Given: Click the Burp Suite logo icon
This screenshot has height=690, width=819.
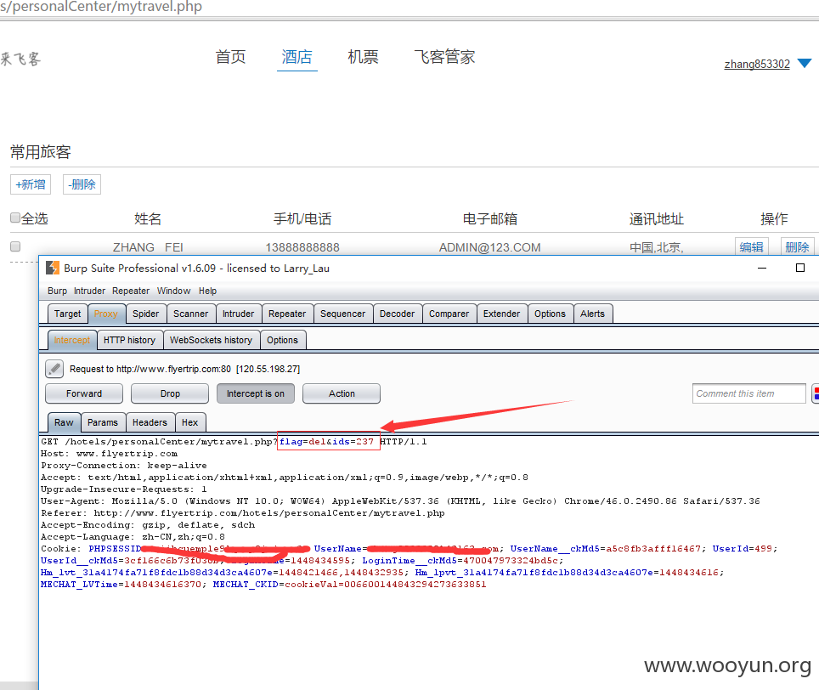Looking at the screenshot, I should pyautogui.click(x=53, y=268).
